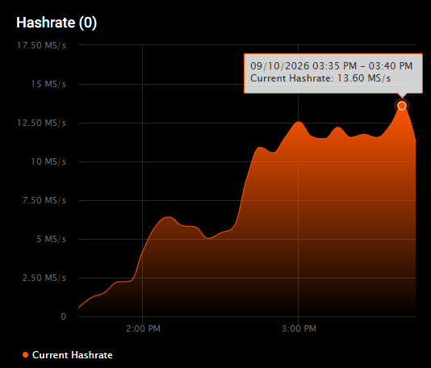The image size is (431, 368).
Task: Click the 3:00 PM time label
Action: pos(299,328)
